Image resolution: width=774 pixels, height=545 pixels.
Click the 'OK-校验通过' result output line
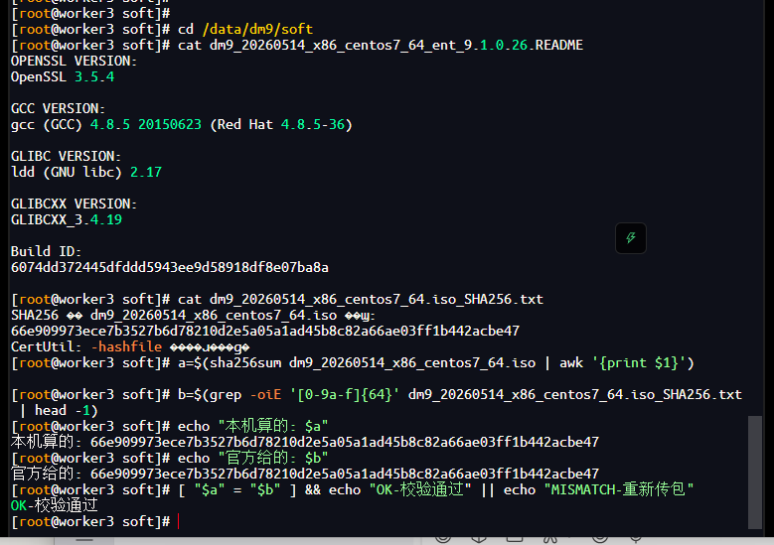(x=55, y=505)
